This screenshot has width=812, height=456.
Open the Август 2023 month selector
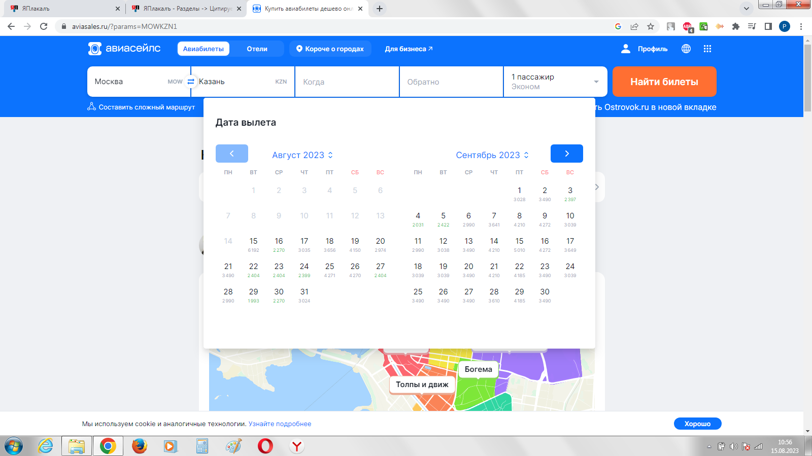(x=302, y=155)
